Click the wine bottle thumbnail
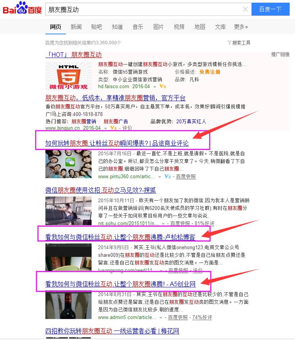The image size is (295, 340). [x=69, y=305]
